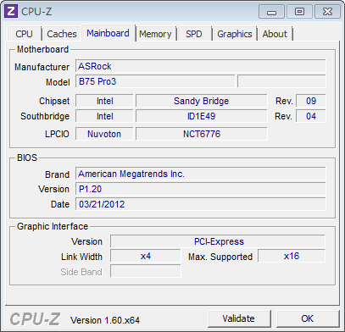The width and height of the screenshot is (345, 332).
Task: Confirm with the OK button
Action: [x=307, y=318]
